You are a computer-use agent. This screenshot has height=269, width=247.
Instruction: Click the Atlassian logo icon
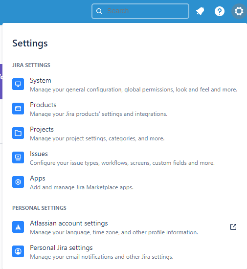coord(18,227)
